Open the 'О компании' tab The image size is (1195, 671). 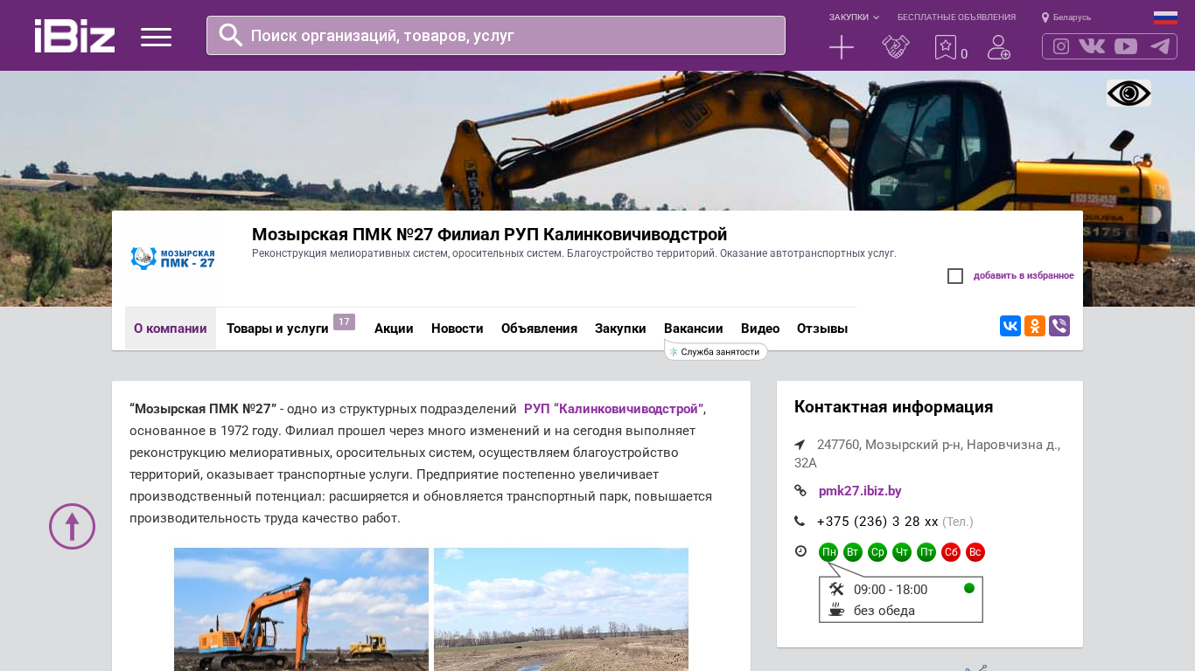click(x=171, y=329)
